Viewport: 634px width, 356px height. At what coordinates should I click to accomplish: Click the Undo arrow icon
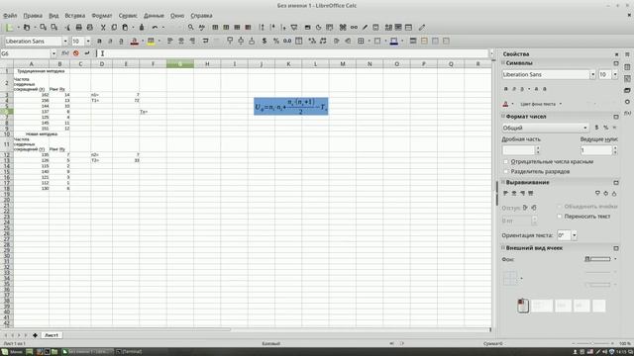pos(155,28)
